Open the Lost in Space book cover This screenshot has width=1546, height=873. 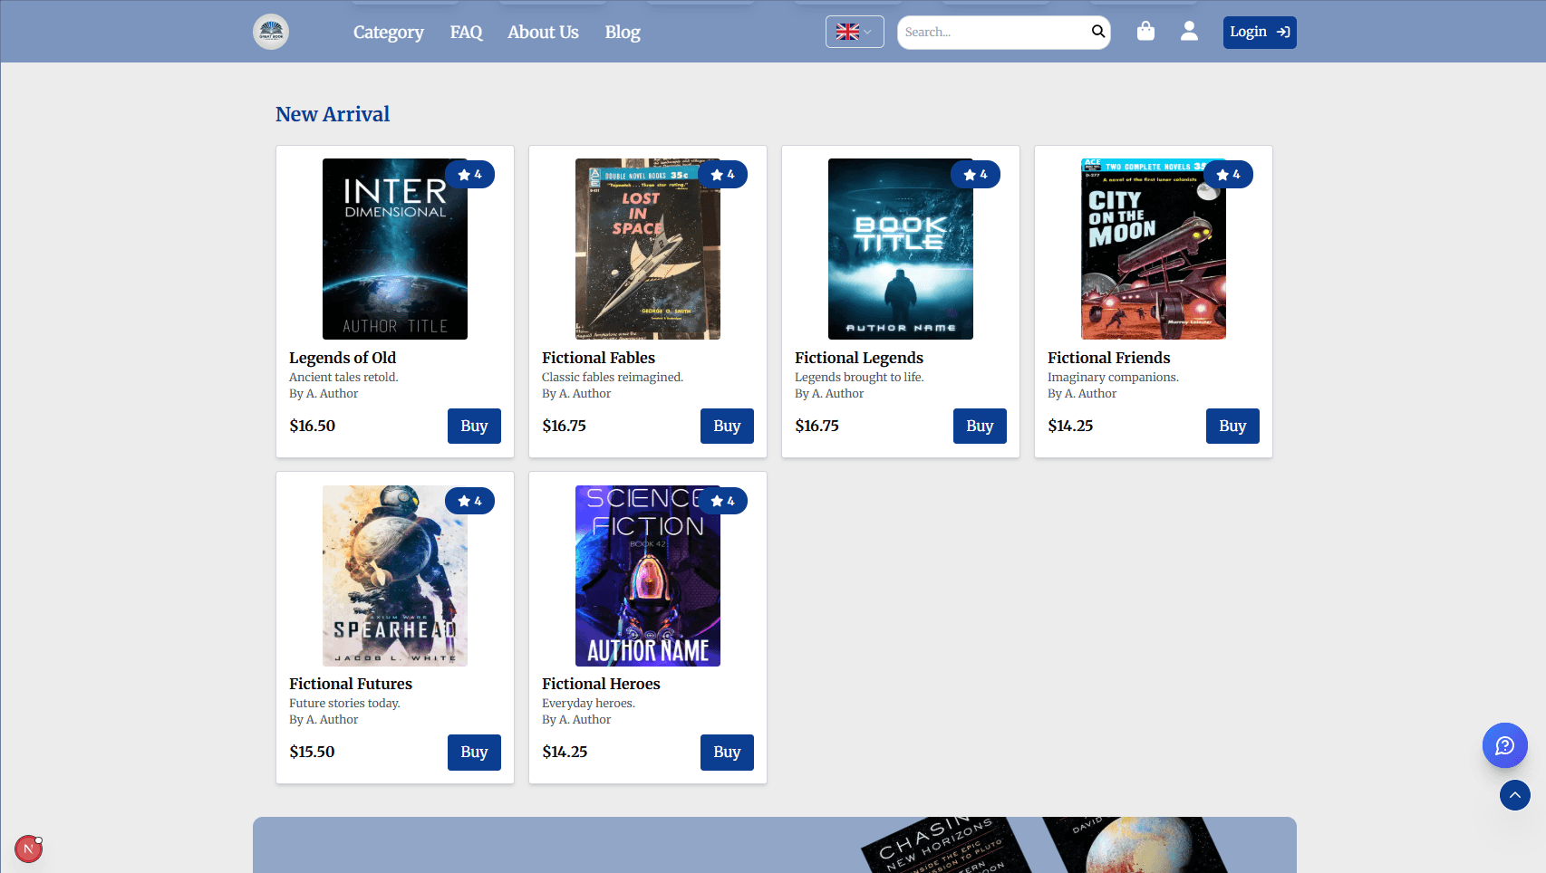coord(647,249)
